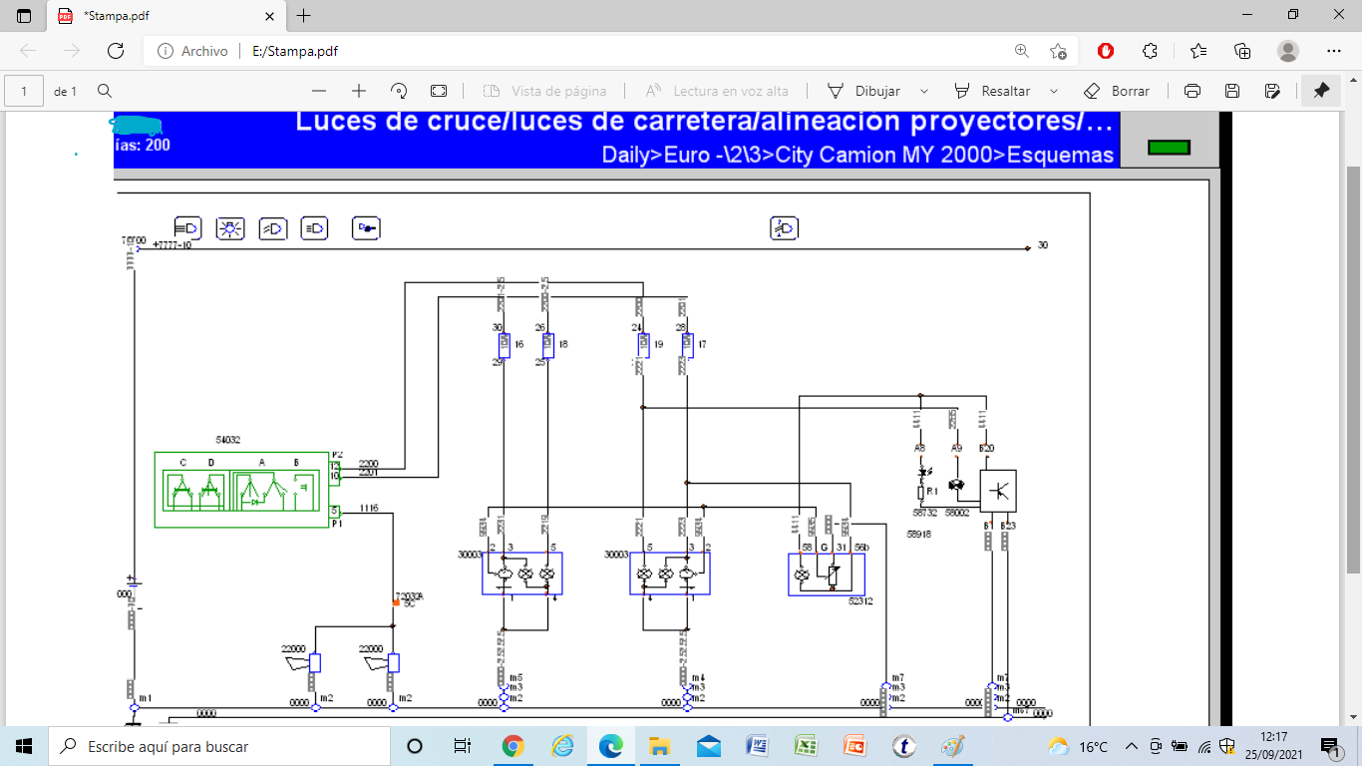Viewport: 1362px width, 766px height.
Task: Open the Collections panel
Action: [x=1242, y=51]
